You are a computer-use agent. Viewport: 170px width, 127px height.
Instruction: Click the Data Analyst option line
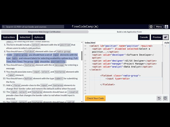(122, 67)
